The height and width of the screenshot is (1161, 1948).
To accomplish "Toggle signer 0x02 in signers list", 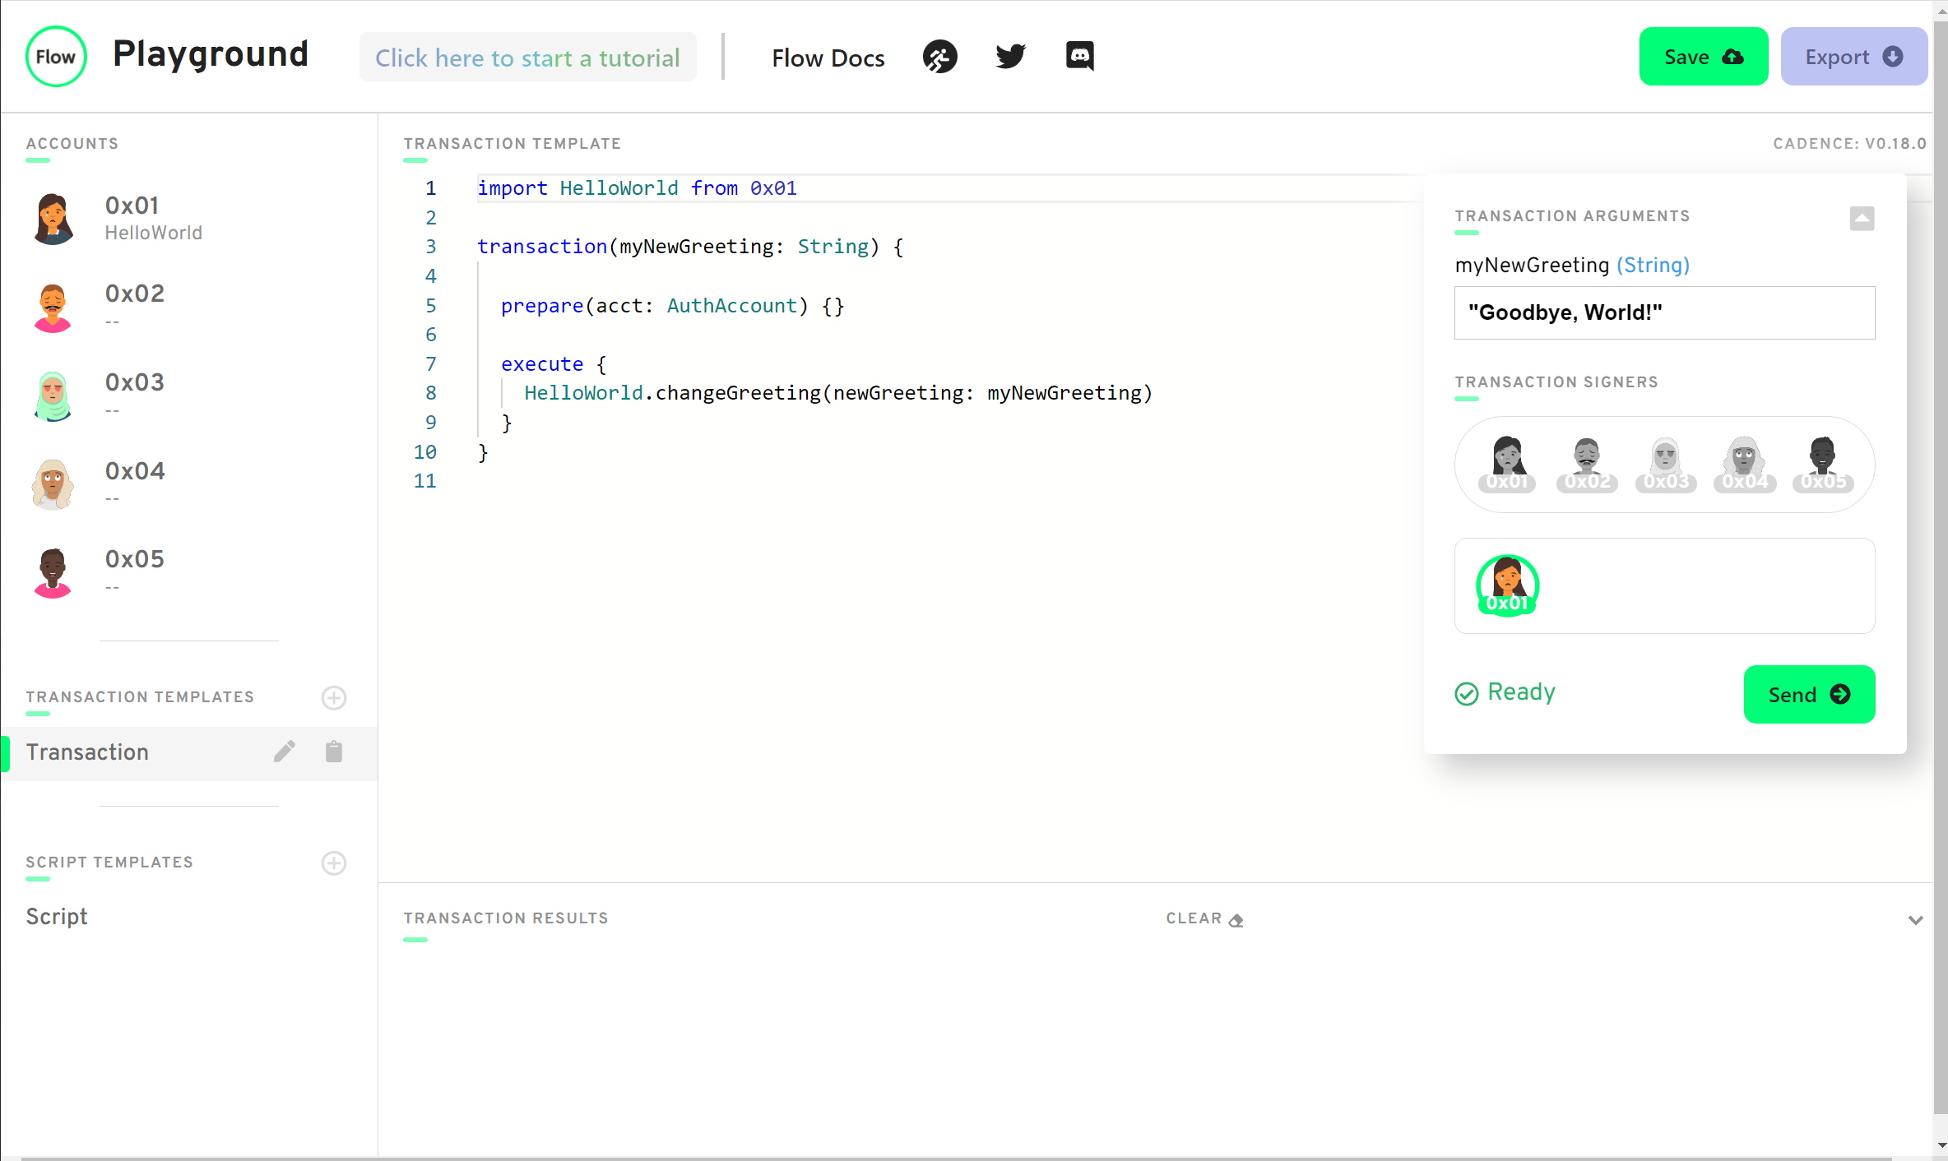I will (1587, 464).
